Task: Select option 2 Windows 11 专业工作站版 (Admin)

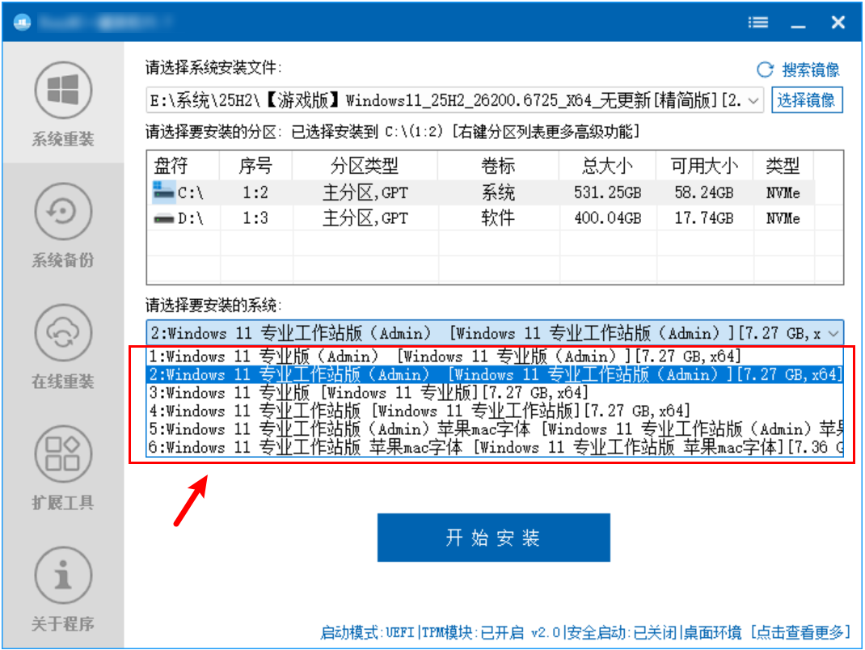Action: (x=495, y=374)
